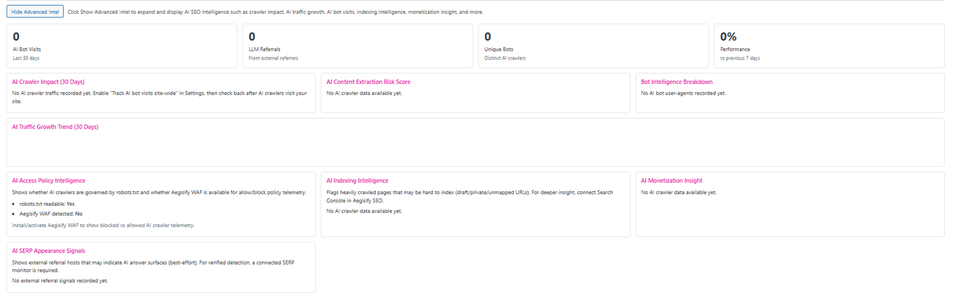Image resolution: width=953 pixels, height=305 pixels.
Task: Click the 'robots.txt readable: Yes' list item
Action: [x=46, y=204]
